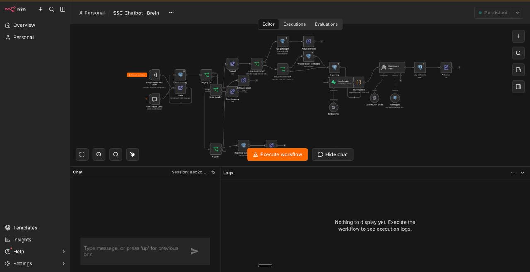The height and width of the screenshot is (272, 530).
Task: Open Logs panel ellipsis options
Action: point(513,173)
